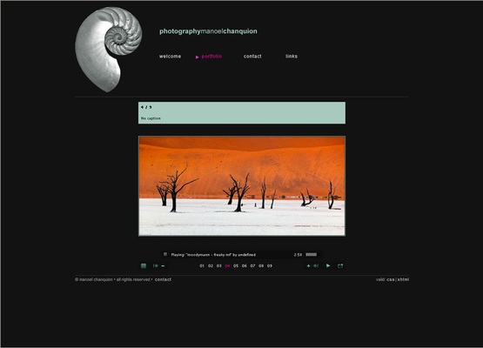Go to previous image with minus icon
This screenshot has width=483, height=348.
click(x=163, y=265)
